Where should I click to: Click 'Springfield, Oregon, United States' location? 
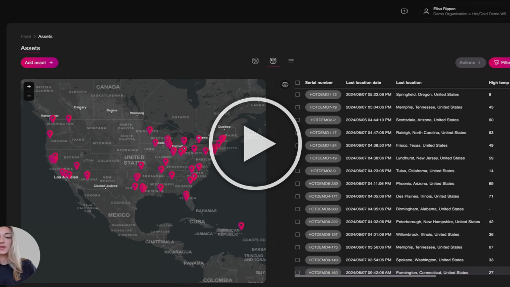tap(427, 95)
